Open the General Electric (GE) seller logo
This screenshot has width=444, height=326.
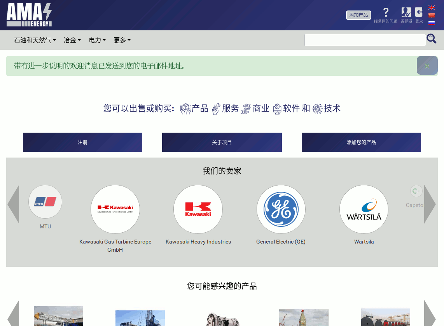point(281,210)
